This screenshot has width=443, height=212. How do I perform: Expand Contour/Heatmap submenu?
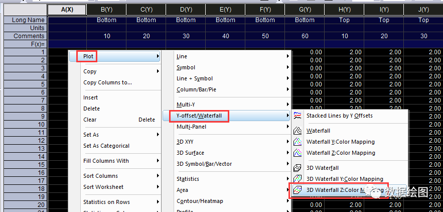point(227,201)
